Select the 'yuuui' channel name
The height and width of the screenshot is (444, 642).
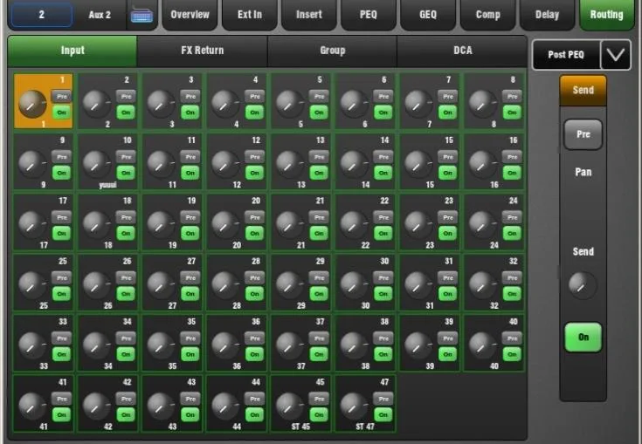click(x=107, y=185)
